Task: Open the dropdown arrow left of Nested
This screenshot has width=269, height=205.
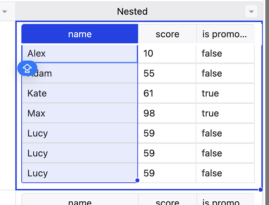Action: [x=5, y=11]
